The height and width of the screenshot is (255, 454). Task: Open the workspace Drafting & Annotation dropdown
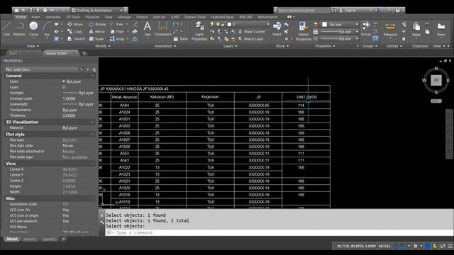(98, 10)
